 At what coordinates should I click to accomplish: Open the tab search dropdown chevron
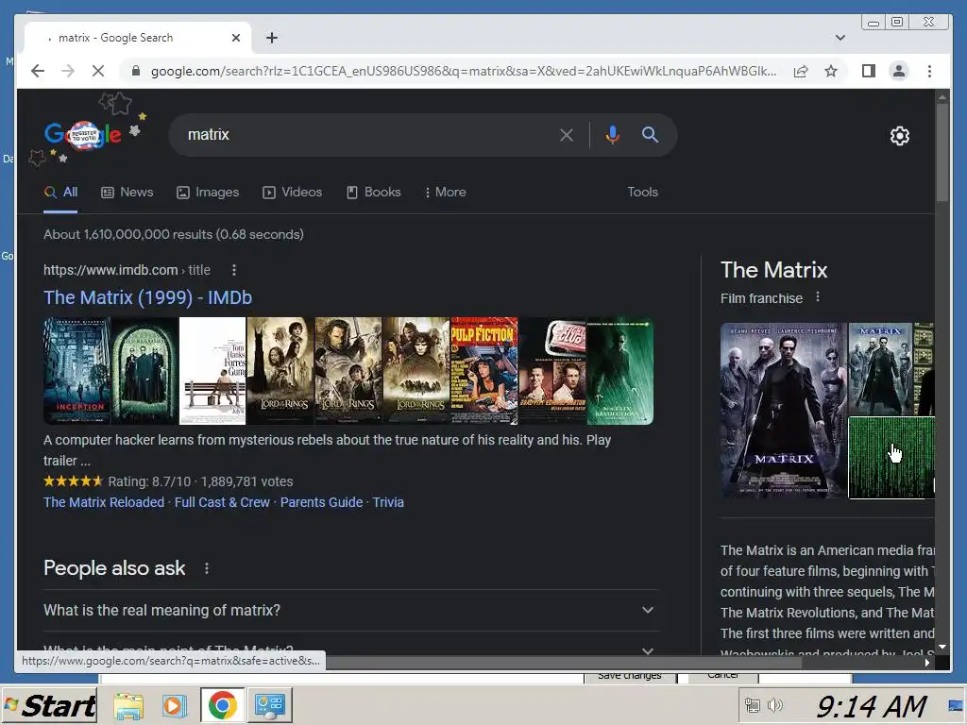tap(840, 38)
